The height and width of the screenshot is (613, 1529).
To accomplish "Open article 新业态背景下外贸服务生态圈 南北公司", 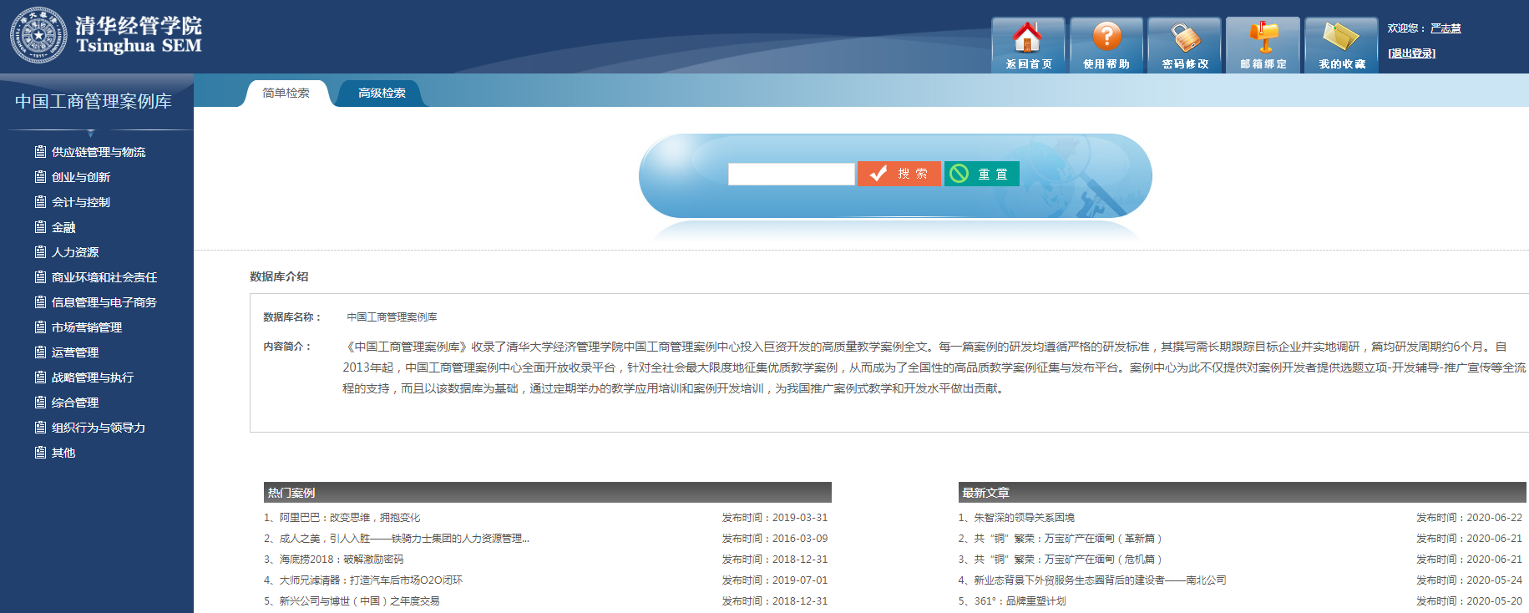I will pyautogui.click(x=1100, y=580).
